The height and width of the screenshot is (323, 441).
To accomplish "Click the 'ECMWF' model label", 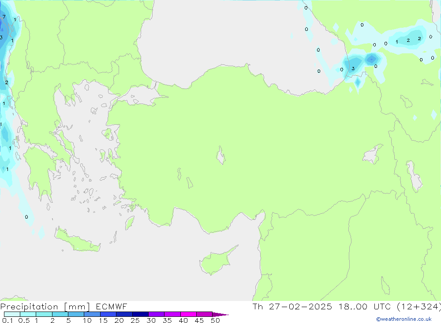I will [x=112, y=306].
